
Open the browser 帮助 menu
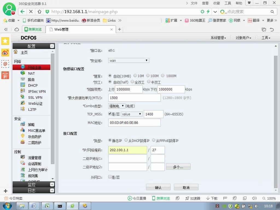pyautogui.click(x=239, y=3)
